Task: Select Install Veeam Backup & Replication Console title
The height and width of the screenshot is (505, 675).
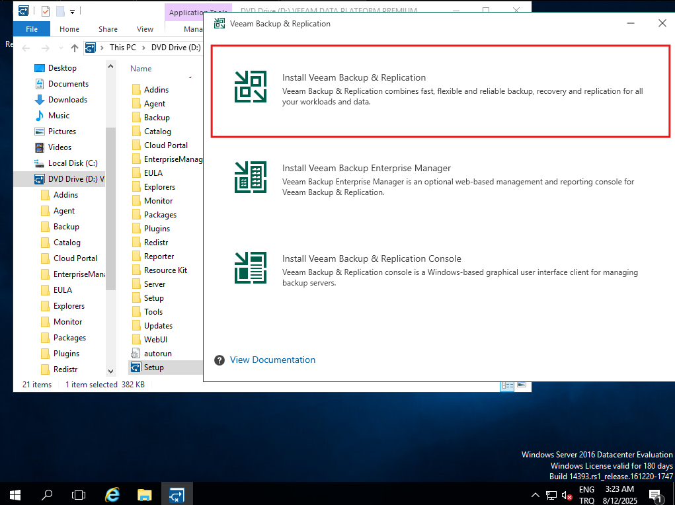Action: [372, 258]
